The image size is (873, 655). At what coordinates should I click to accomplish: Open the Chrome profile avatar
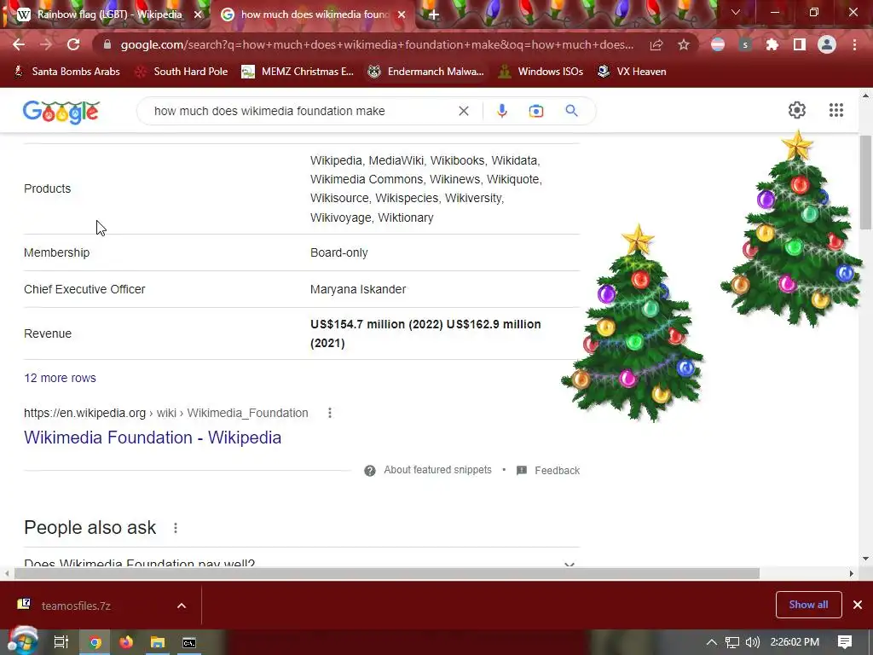click(827, 44)
